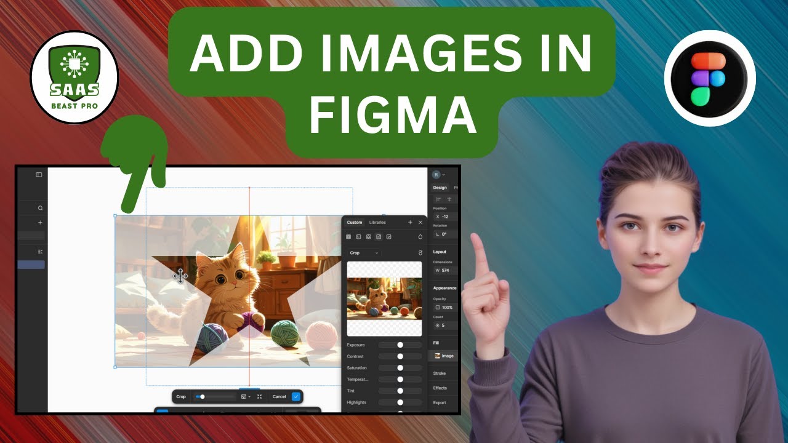Edit the X position field
Screen dimensions: 788x443
(x=446, y=217)
